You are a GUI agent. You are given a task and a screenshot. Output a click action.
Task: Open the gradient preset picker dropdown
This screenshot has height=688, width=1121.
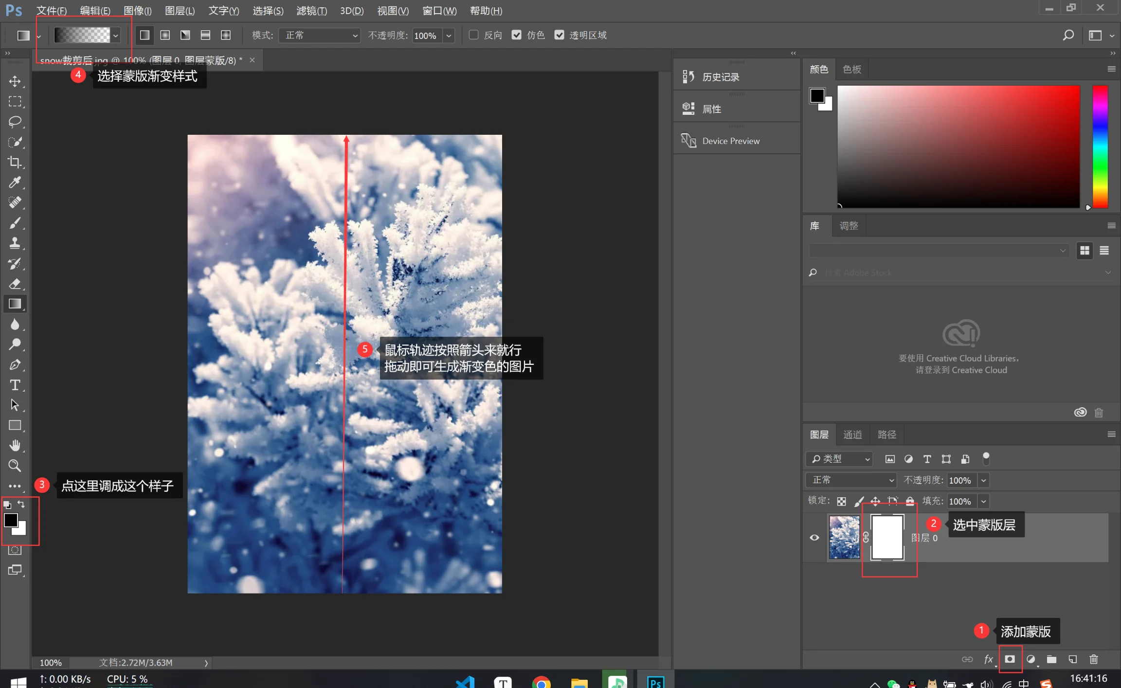(x=115, y=36)
